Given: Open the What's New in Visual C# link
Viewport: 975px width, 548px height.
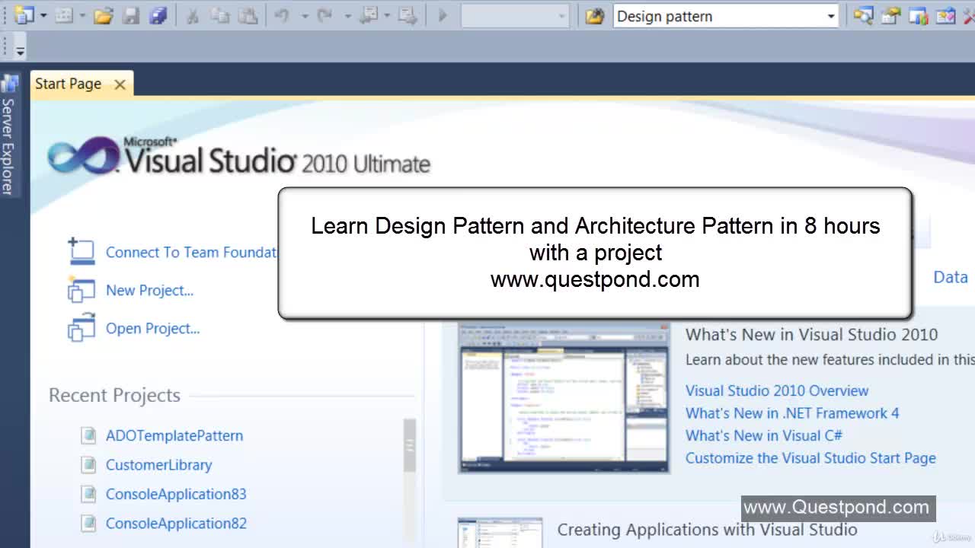Looking at the screenshot, I should 764,435.
